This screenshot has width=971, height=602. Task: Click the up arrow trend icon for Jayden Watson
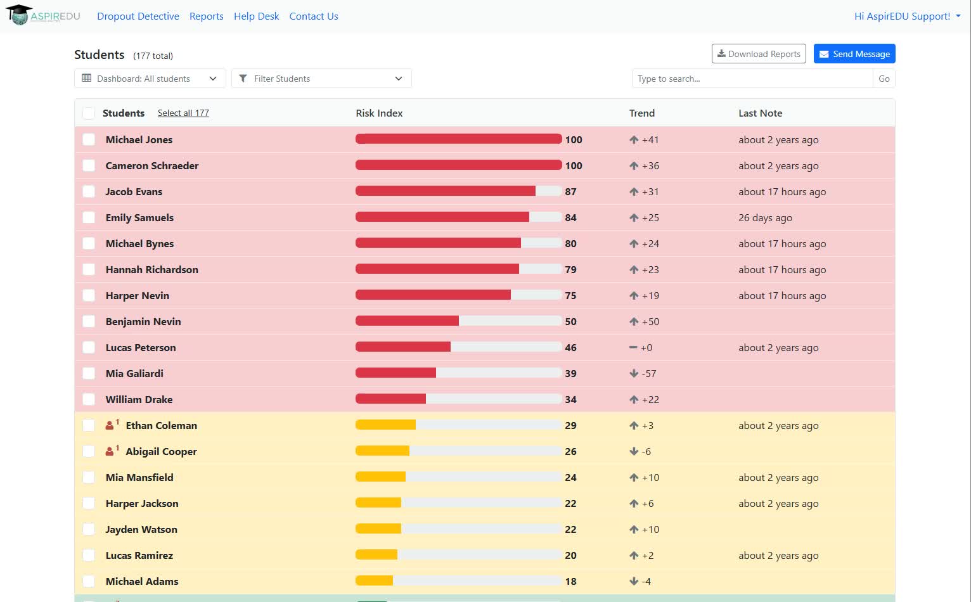coord(634,529)
